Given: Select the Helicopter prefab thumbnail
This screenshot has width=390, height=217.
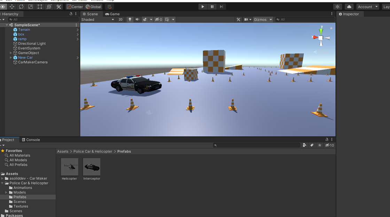Looking at the screenshot, I should click(69, 167).
